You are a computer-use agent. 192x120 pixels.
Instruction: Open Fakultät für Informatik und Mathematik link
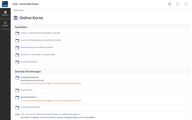38,55
